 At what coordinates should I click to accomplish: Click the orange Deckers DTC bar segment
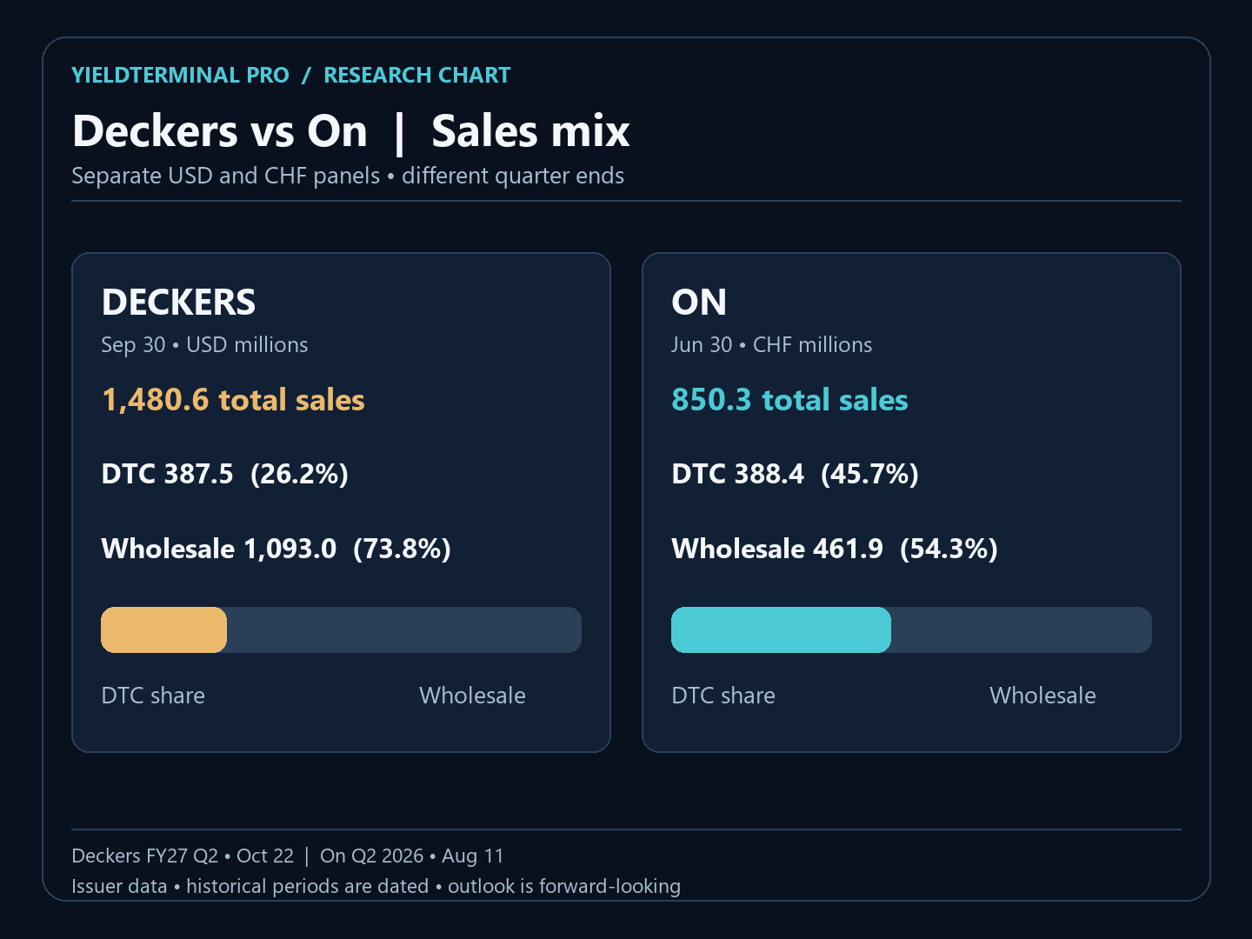[163, 629]
